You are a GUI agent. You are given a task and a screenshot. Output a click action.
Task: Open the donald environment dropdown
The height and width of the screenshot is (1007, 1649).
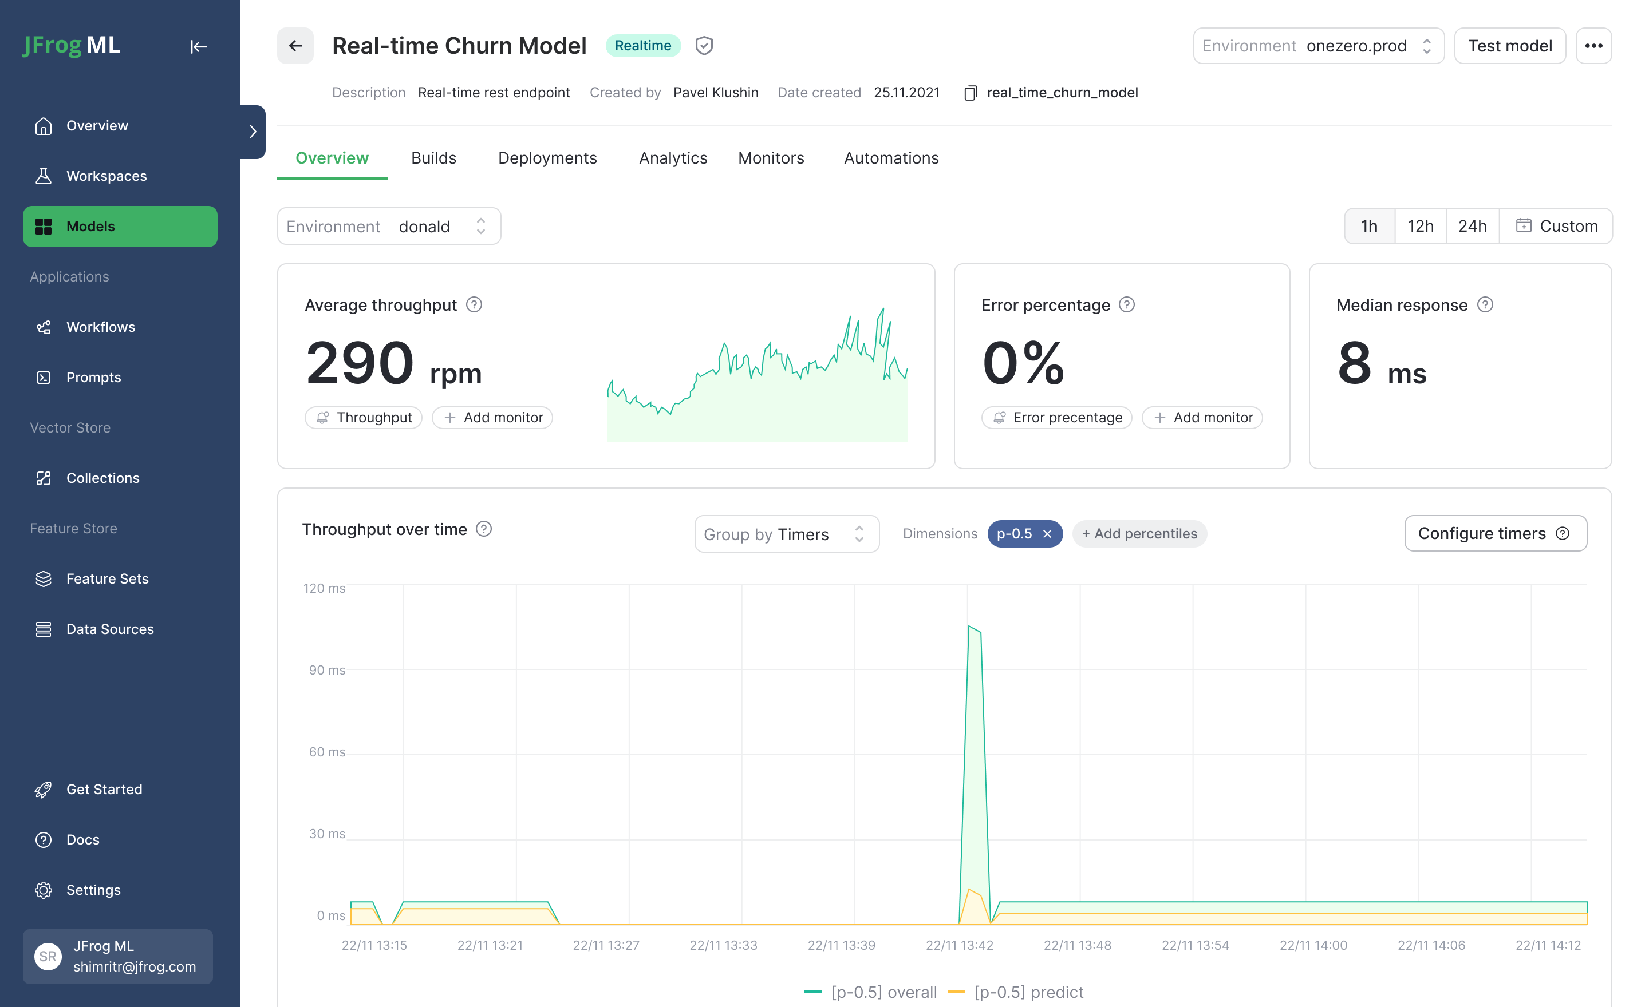click(389, 227)
